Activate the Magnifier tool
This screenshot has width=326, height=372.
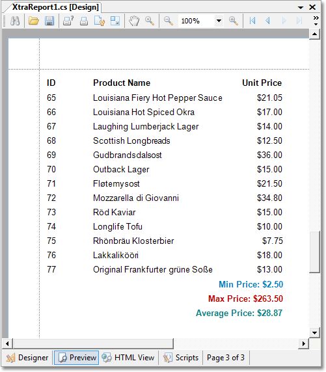point(150,21)
